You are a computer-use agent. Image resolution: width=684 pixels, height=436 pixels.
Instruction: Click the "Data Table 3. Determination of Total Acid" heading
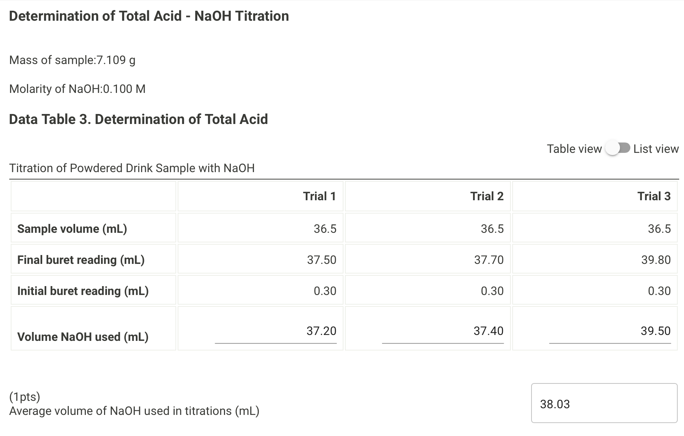click(x=138, y=119)
